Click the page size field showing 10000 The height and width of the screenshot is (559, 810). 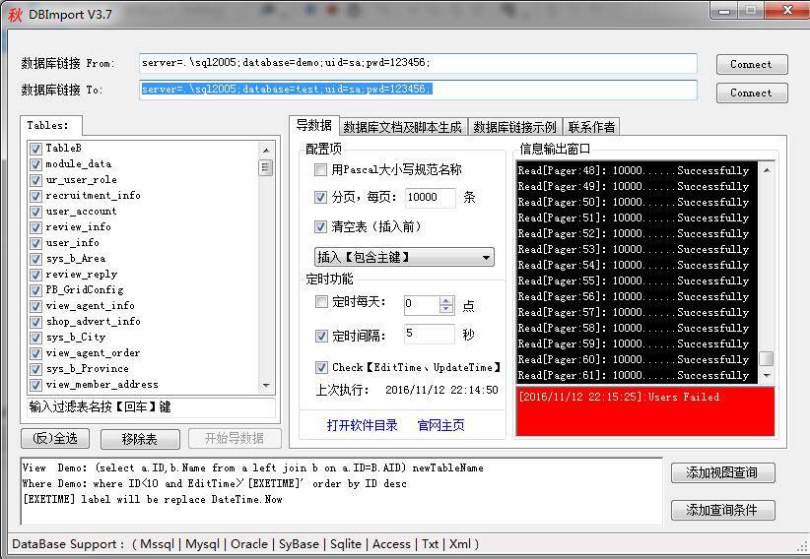coord(430,197)
